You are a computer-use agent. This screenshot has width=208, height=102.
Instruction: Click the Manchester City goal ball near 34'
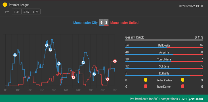(x=47, y=45)
